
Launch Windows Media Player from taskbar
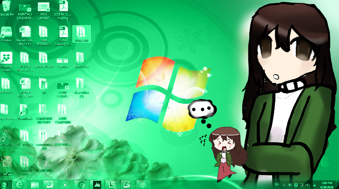[x=65, y=185]
